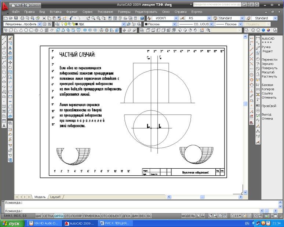Toggle ОРТО mode in the status bar
This screenshot has height=227, width=284.
point(58,216)
